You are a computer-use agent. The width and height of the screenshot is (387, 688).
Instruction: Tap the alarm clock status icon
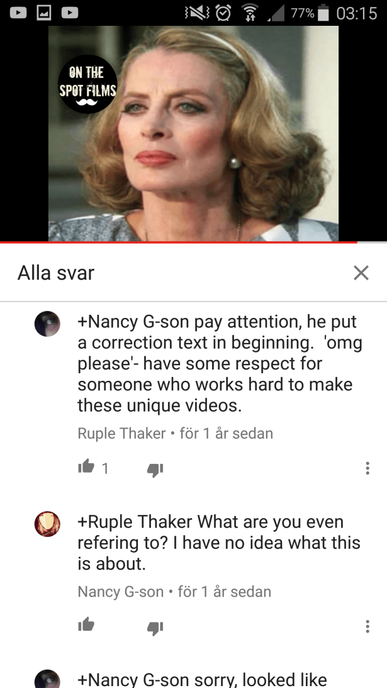(x=223, y=13)
